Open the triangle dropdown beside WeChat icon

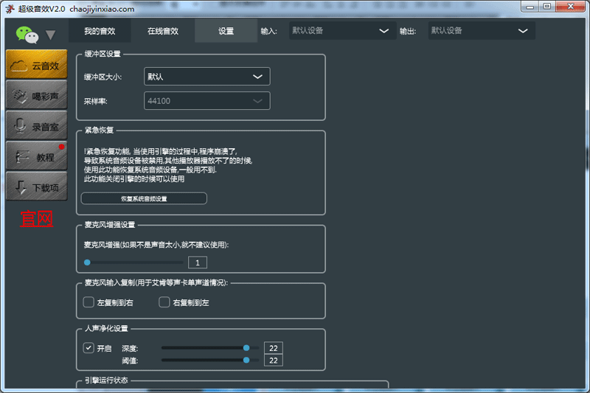[50, 35]
